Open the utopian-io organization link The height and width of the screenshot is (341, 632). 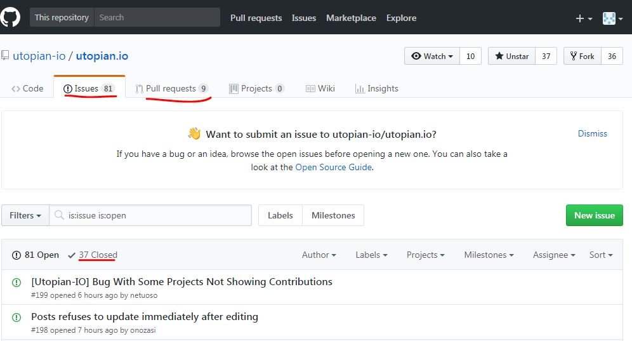coord(39,56)
